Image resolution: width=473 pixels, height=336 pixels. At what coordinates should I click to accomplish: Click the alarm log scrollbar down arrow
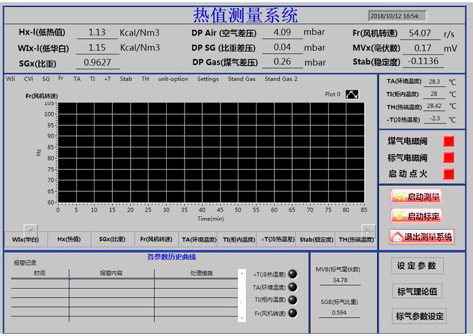click(x=242, y=318)
